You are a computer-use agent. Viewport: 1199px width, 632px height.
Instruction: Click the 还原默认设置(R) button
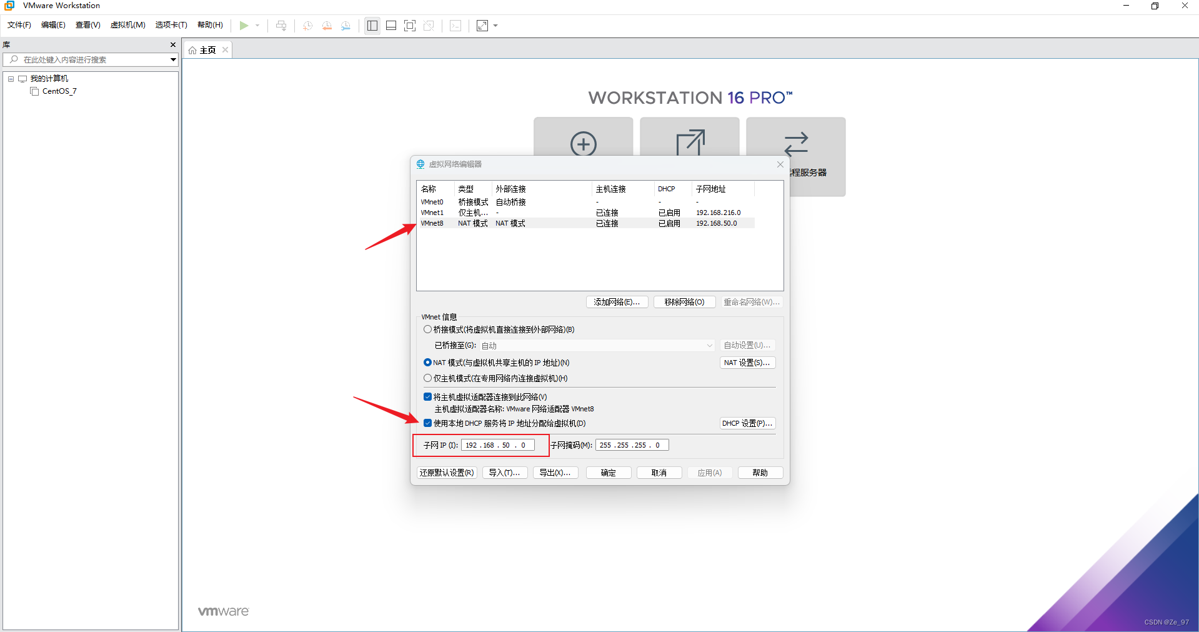click(x=447, y=473)
